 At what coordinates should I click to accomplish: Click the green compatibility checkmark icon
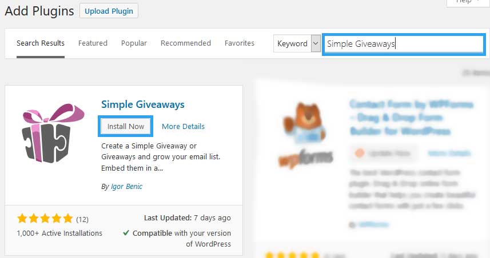126,233
